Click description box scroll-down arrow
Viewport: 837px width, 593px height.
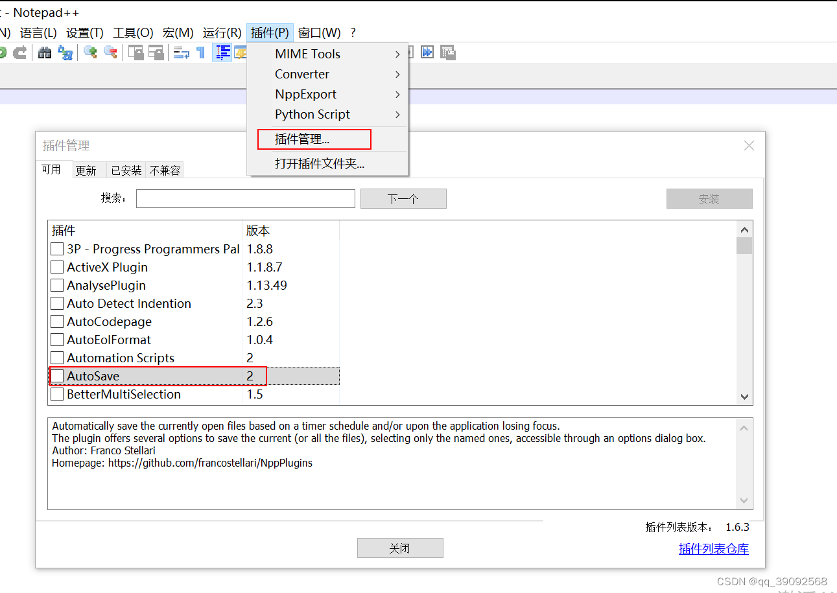[744, 500]
